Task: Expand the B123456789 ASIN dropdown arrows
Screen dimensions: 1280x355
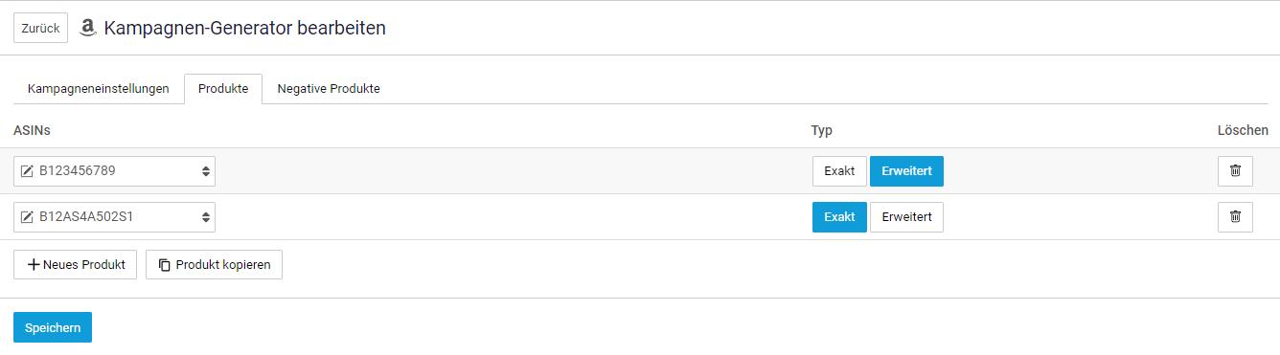Action: tap(206, 171)
